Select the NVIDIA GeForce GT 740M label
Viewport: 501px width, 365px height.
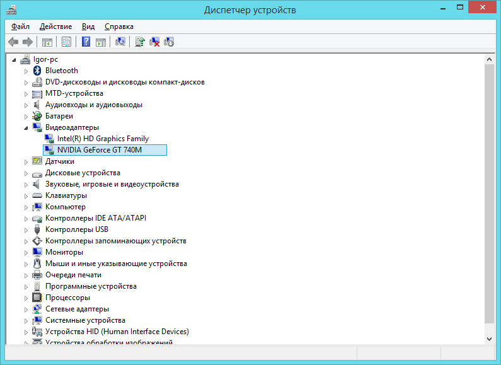point(100,150)
